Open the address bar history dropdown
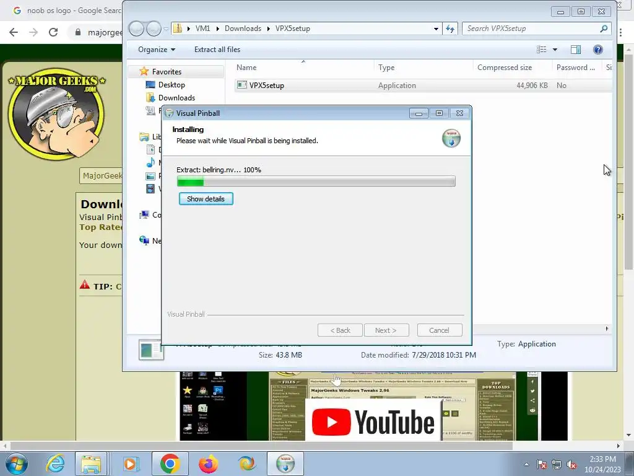This screenshot has width=634, height=476. pos(436,29)
